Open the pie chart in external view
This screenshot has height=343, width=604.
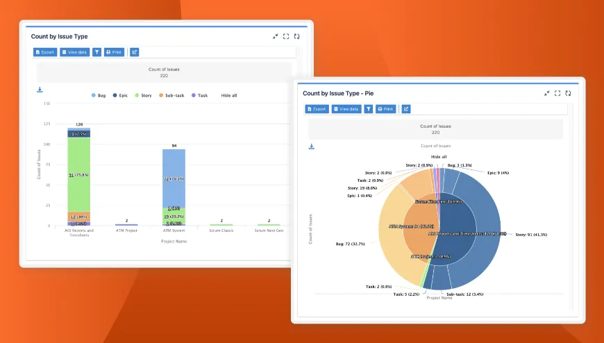406,109
